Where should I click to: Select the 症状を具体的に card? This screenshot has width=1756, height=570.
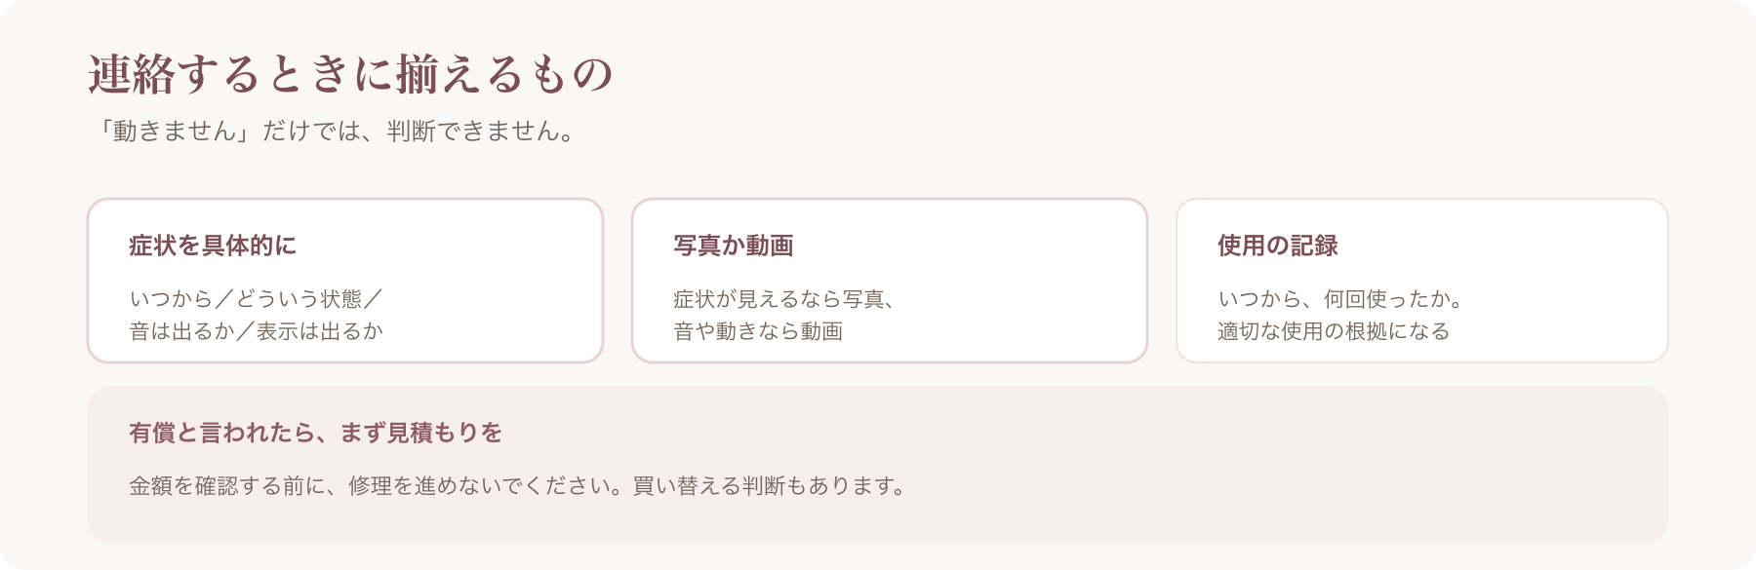345,281
